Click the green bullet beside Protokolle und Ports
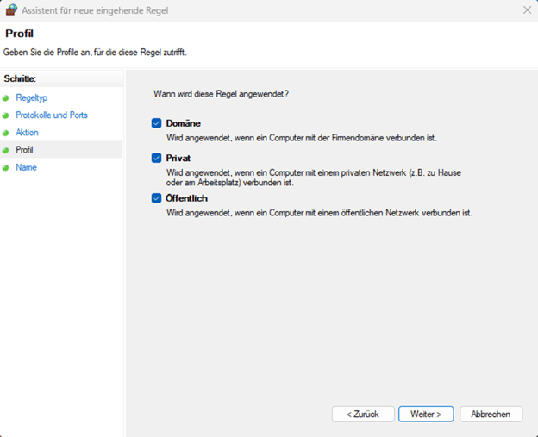538x437 pixels. coord(6,115)
